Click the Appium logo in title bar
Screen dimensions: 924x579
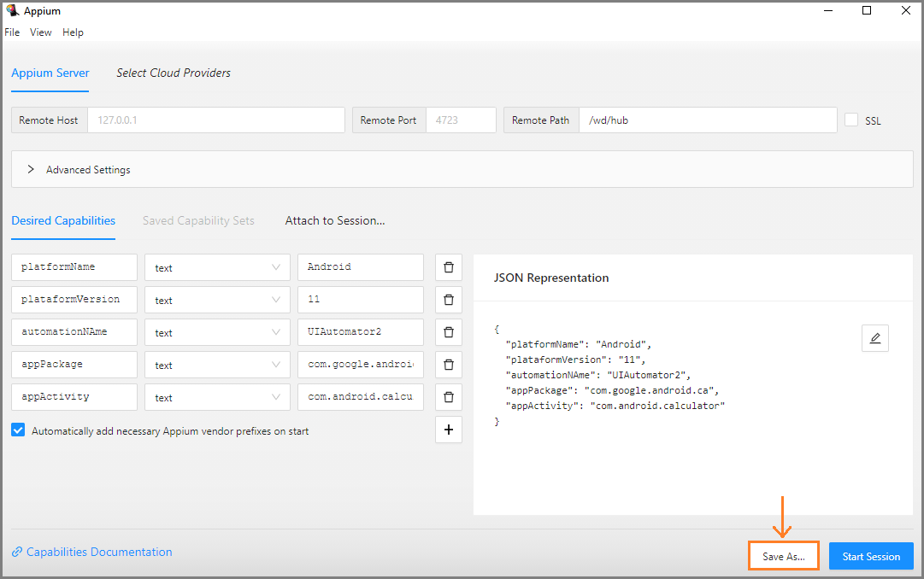(13, 11)
